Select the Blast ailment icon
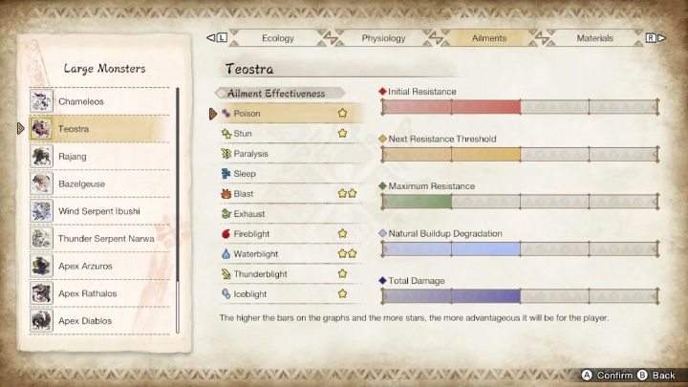Viewport: 688px width, 387px height. (x=226, y=193)
